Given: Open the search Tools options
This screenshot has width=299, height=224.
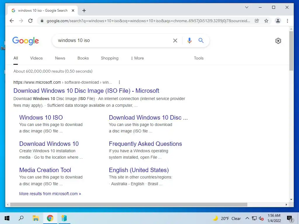Looking at the screenshot, I should tap(199, 58).
